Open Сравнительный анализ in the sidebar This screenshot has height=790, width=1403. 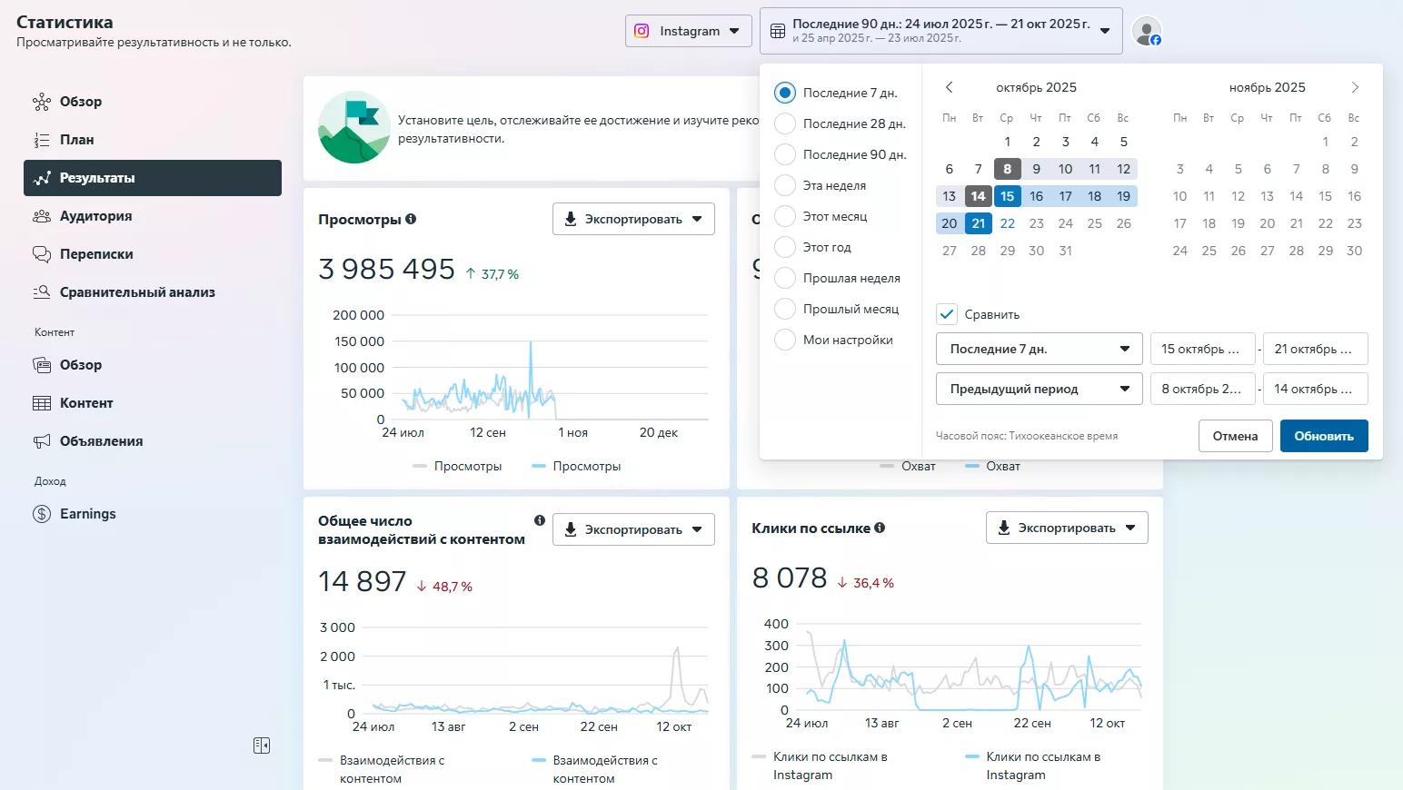click(137, 292)
